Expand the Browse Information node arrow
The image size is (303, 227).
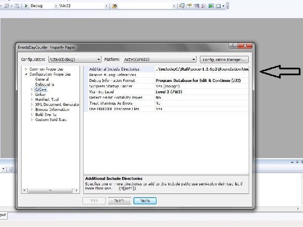tap(32, 109)
